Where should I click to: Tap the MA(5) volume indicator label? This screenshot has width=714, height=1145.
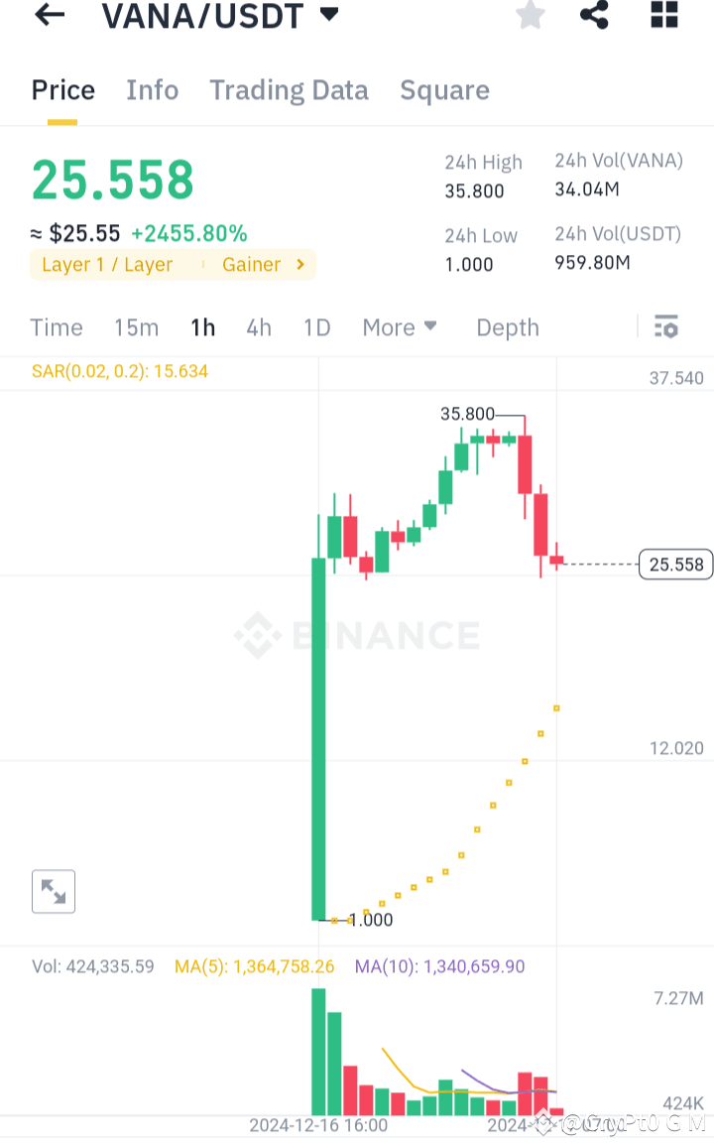pos(254,964)
